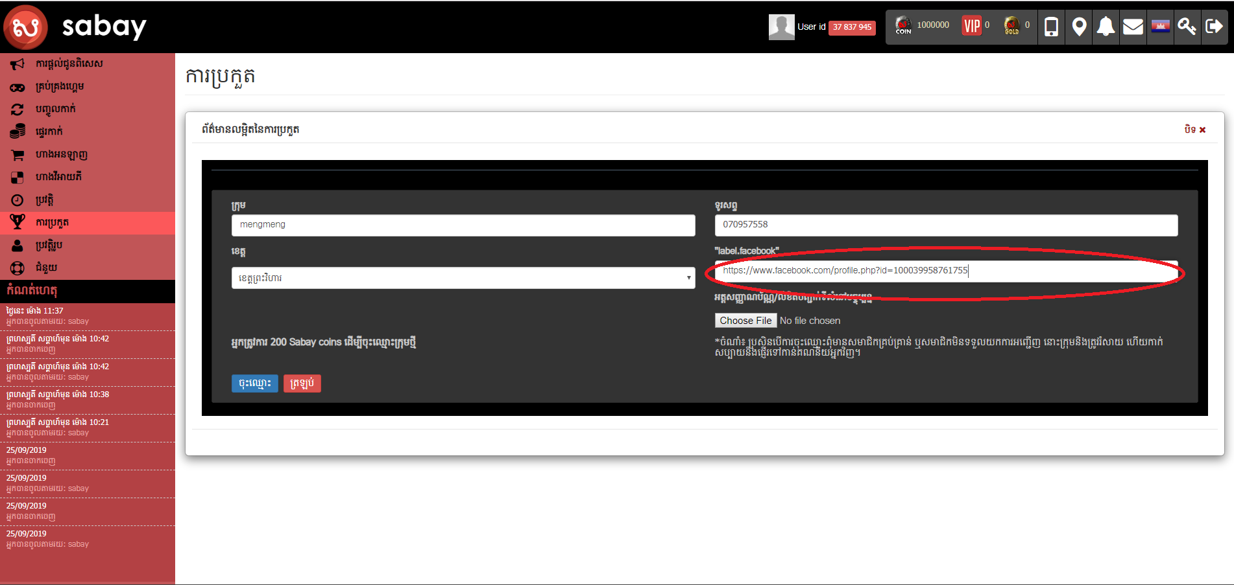Click the Choose File button
1234x585 pixels.
point(745,321)
